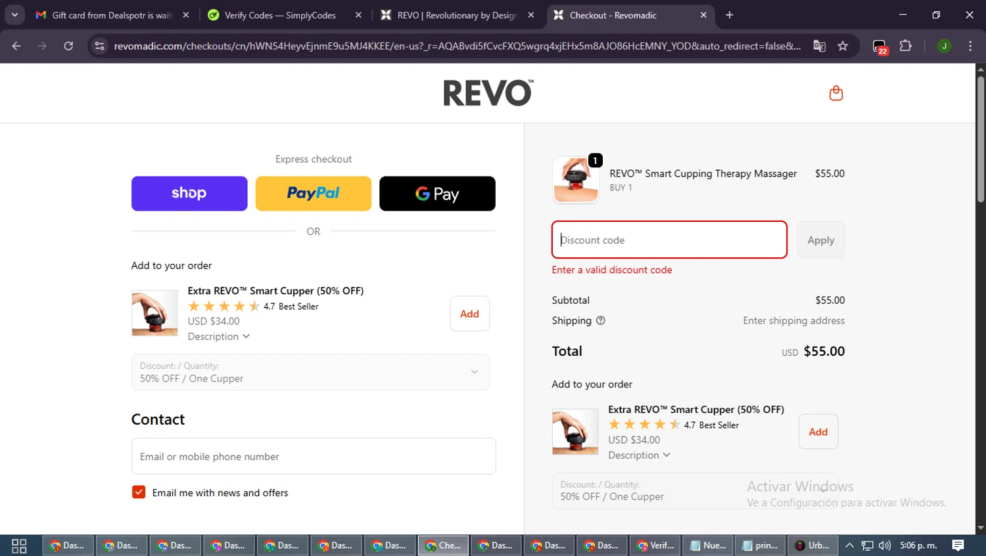Screen dimensions: 986x556
Task: Click the Email or mobile phone number field
Action: pos(314,456)
